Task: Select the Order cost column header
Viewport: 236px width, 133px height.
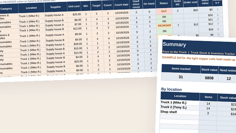Action: 191,2
